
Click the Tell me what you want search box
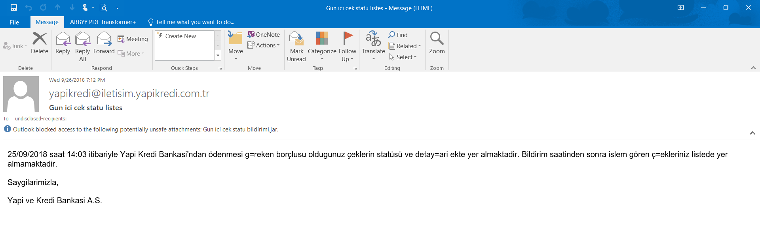pos(192,22)
